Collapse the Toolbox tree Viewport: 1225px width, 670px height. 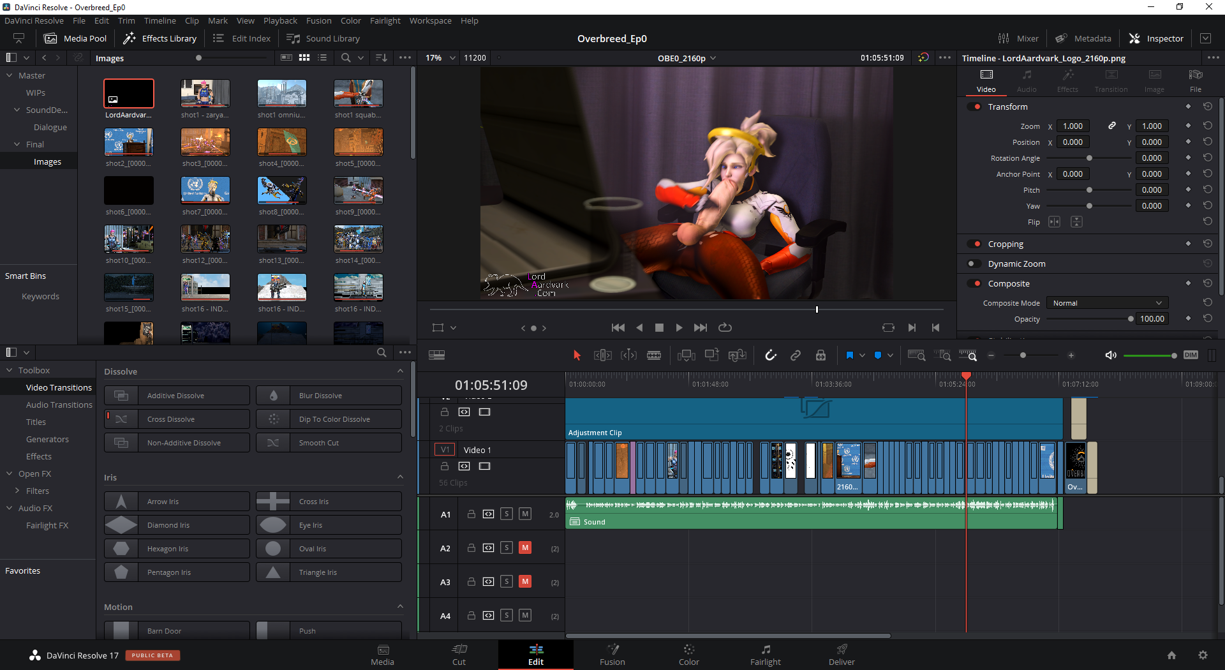pyautogui.click(x=10, y=370)
